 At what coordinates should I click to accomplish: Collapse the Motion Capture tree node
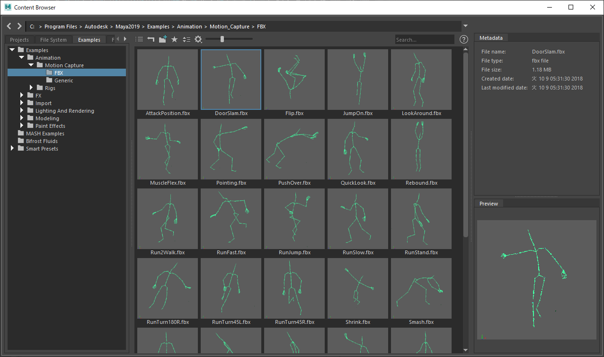(31, 65)
